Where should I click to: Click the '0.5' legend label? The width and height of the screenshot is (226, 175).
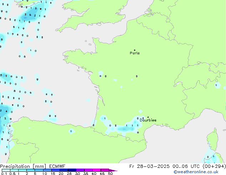click(x=12, y=174)
